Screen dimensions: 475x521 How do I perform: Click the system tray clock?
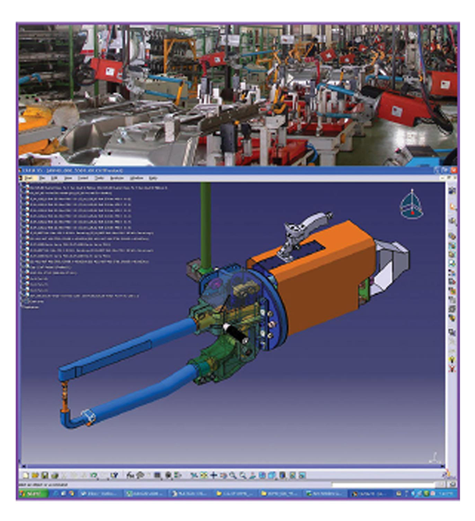coord(446,494)
